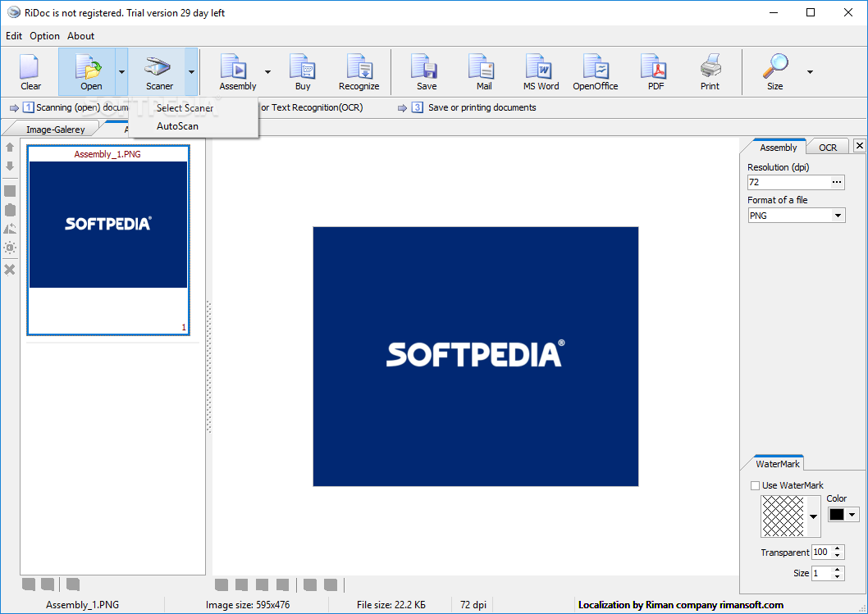Screen dimensions: 868x614
Task: Click the File size: 22.2 status text
Action: (391, 605)
